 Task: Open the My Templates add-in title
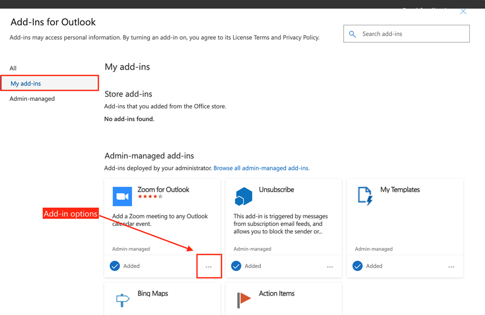tap(400, 189)
